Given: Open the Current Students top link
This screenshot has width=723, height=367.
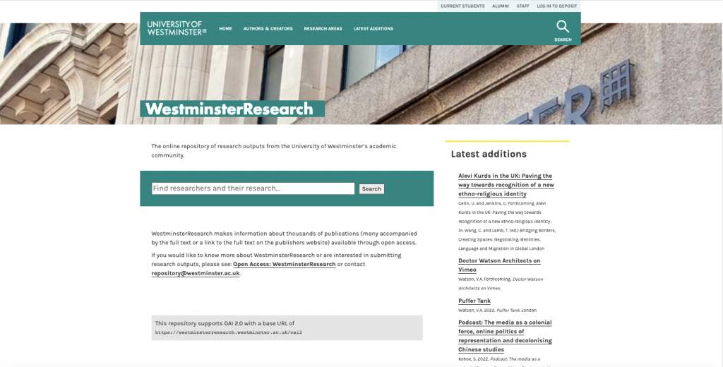Looking at the screenshot, I should pos(462,6).
